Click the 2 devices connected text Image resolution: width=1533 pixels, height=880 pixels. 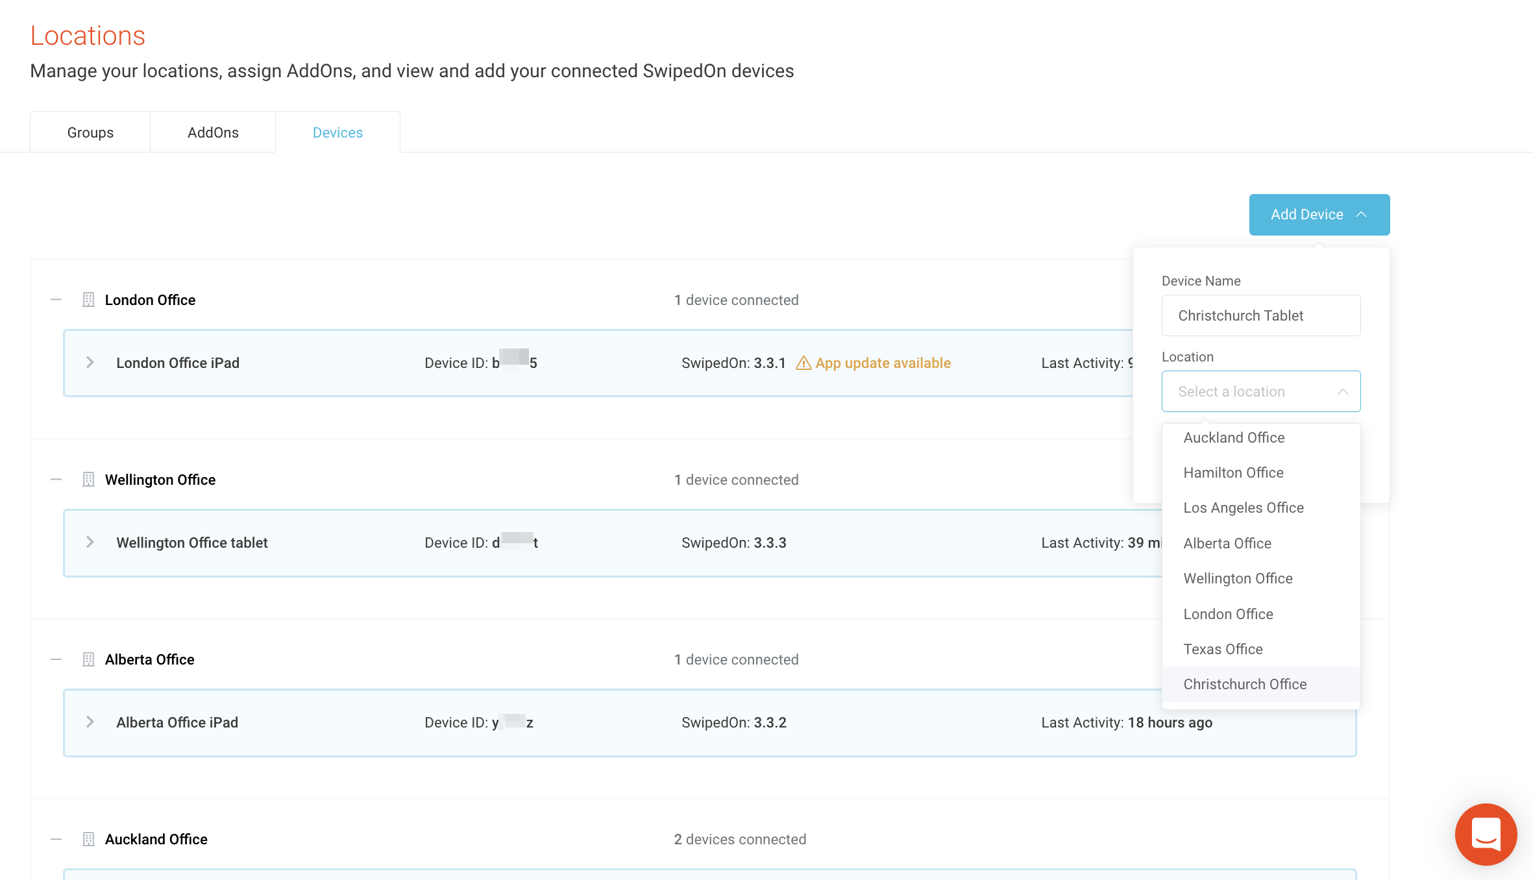[x=740, y=839]
